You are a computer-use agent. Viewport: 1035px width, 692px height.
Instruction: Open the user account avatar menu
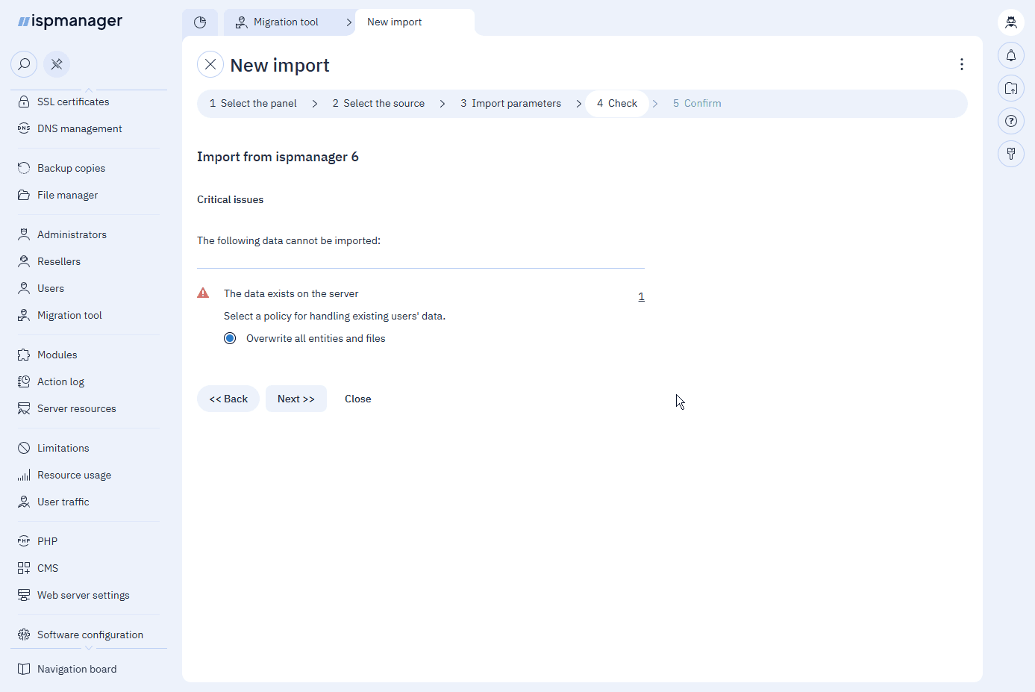coord(1011,22)
